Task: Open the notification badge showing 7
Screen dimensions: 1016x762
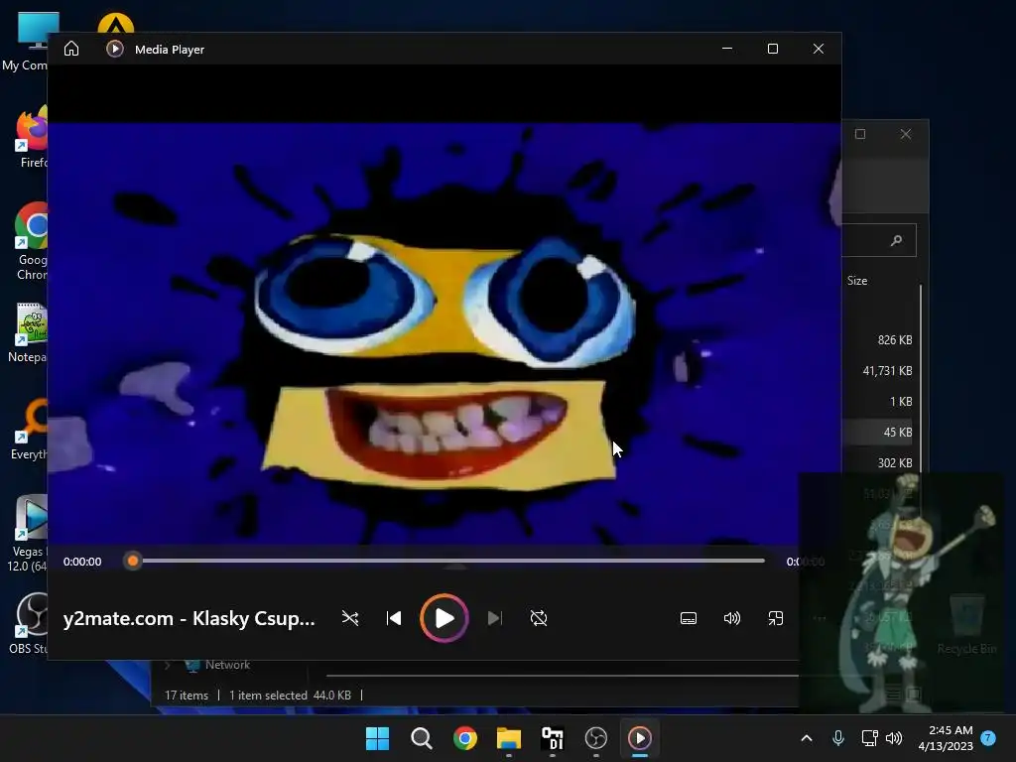Action: [988, 738]
